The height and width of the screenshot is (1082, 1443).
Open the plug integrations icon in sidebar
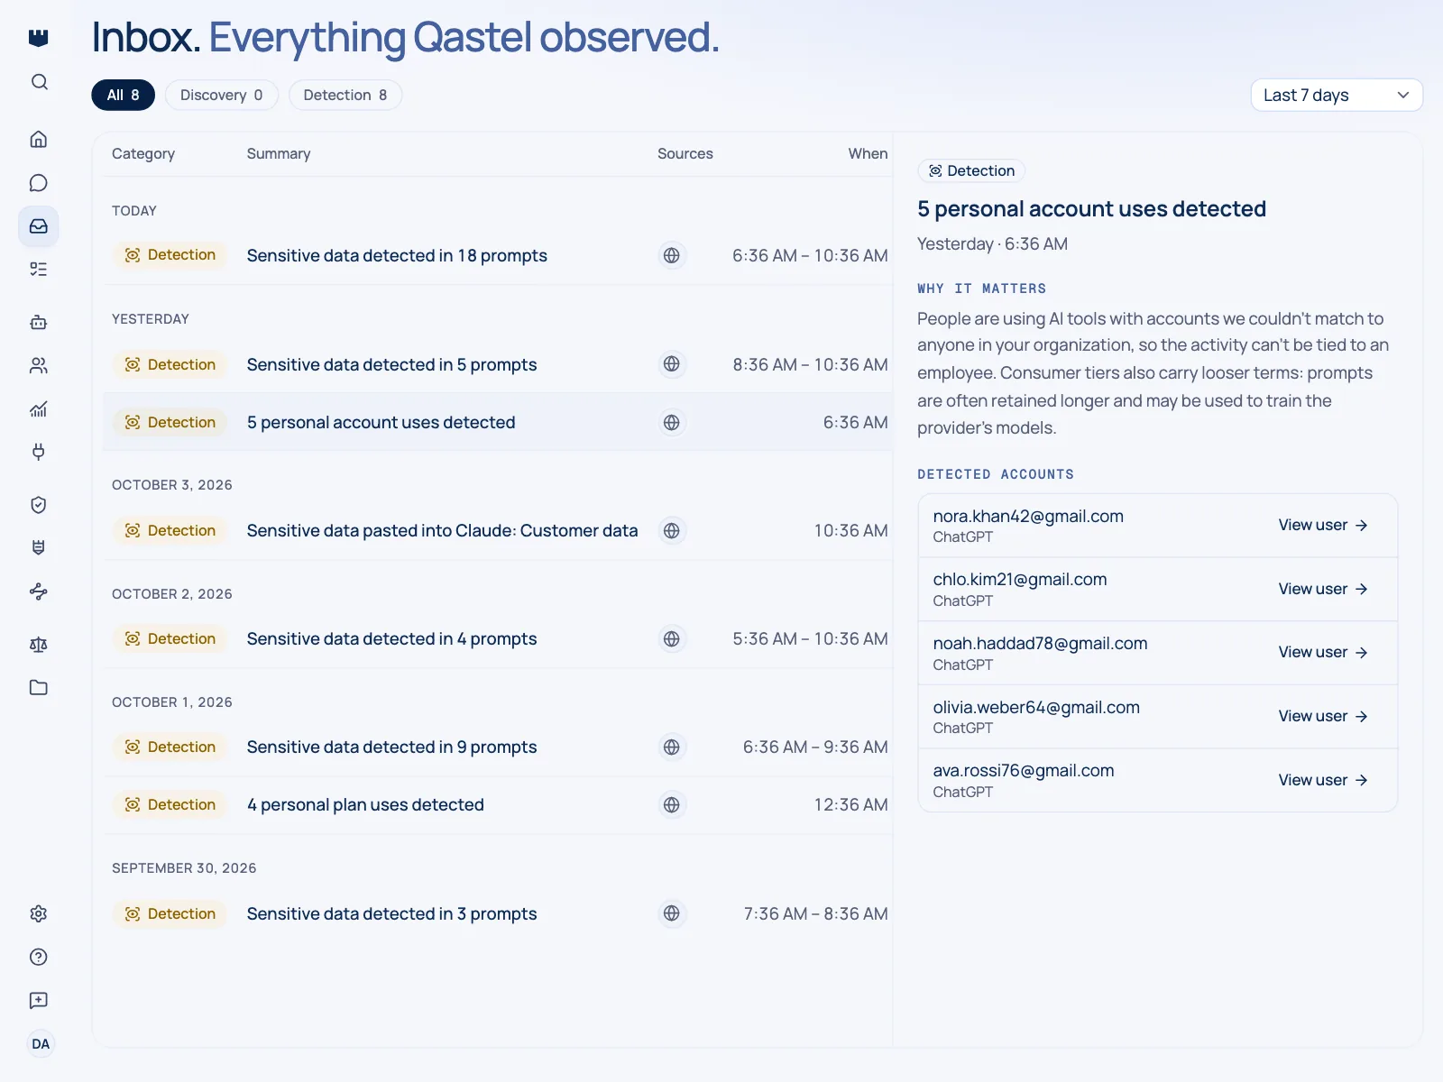coord(39,452)
